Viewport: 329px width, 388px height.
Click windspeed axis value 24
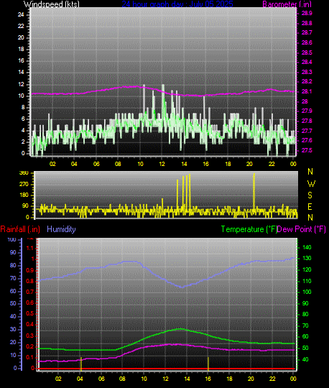[x=21, y=14]
